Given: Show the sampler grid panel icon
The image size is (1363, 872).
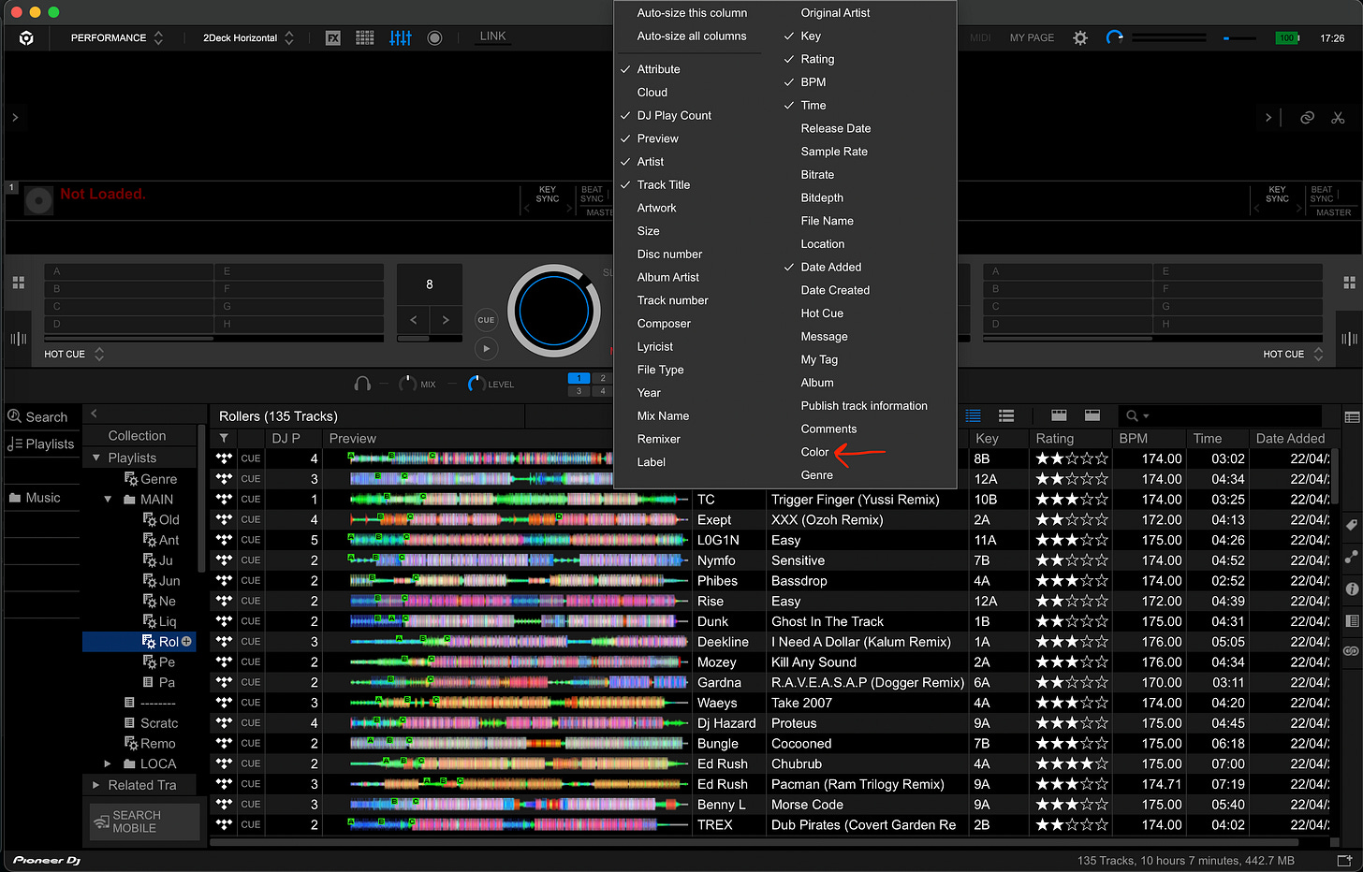Looking at the screenshot, I should [365, 38].
